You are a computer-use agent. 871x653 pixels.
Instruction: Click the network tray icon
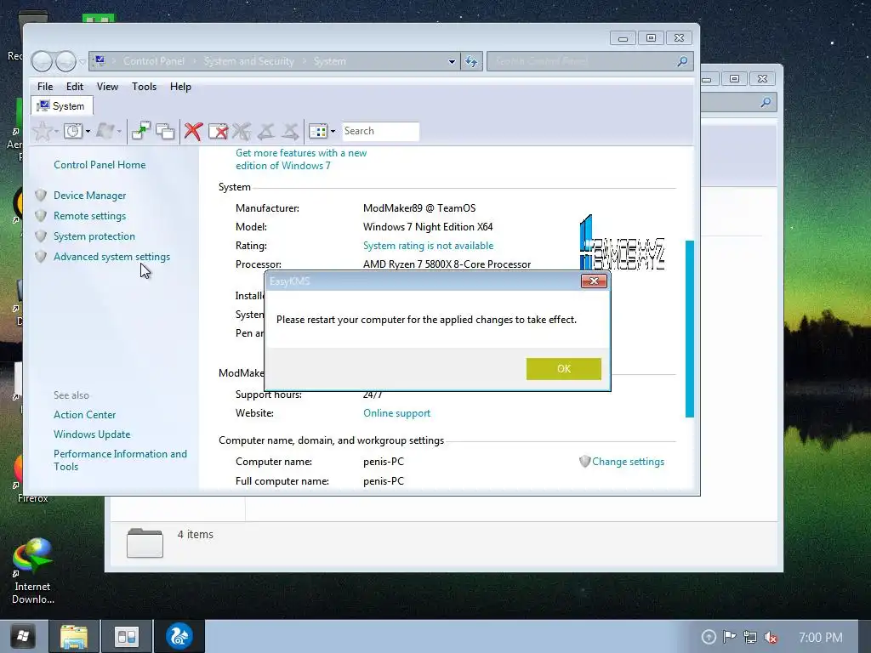[750, 637]
